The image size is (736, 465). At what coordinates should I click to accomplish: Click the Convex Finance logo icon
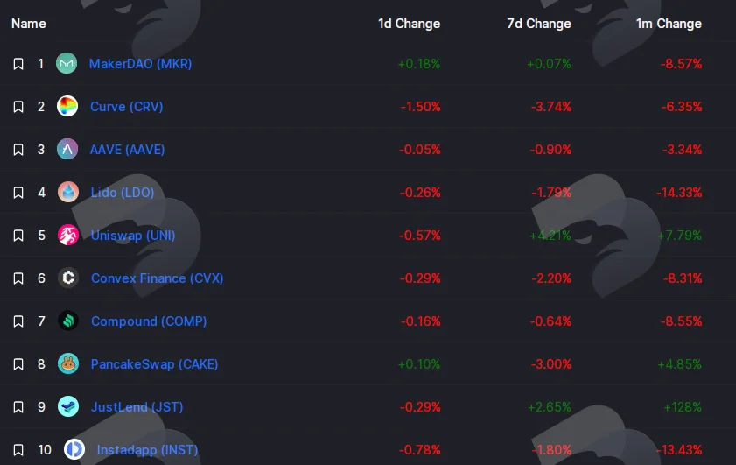click(x=68, y=278)
